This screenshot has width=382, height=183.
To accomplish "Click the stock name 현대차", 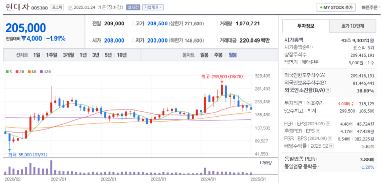I will pyautogui.click(x=17, y=7).
